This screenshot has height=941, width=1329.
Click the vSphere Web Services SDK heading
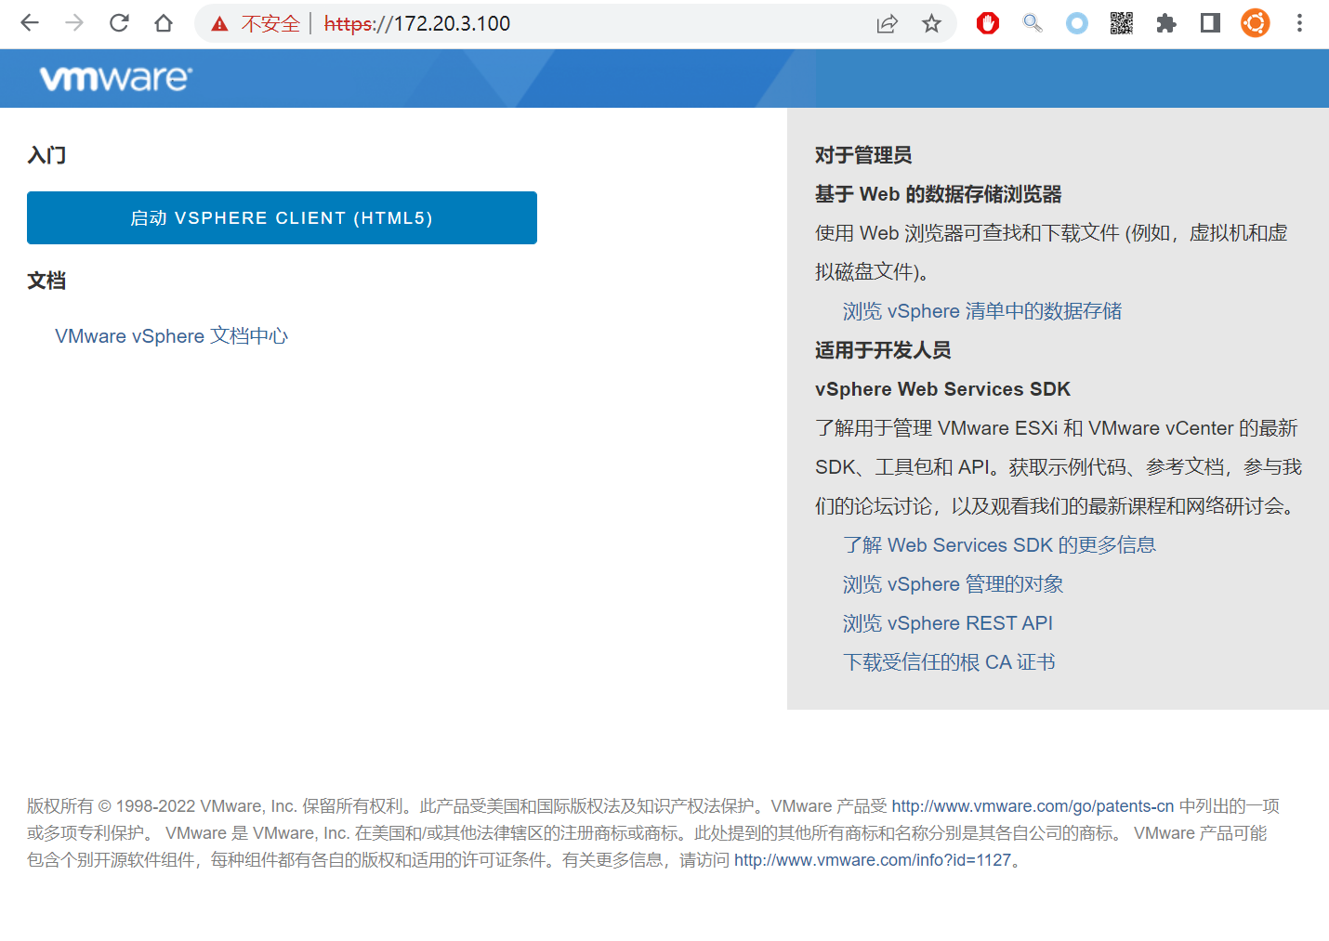pyautogui.click(x=942, y=389)
